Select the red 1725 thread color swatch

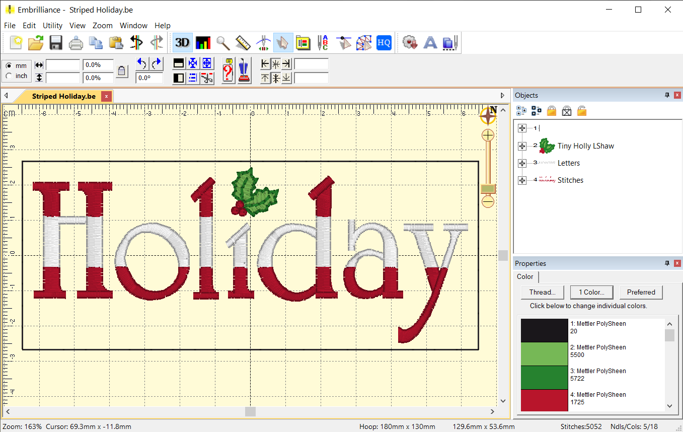click(544, 400)
